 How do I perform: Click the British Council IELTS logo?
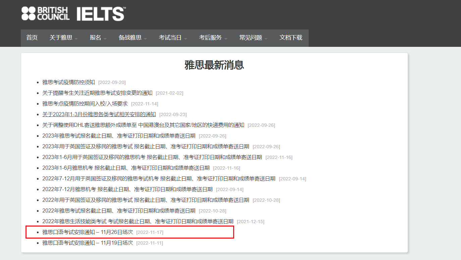[x=73, y=14]
